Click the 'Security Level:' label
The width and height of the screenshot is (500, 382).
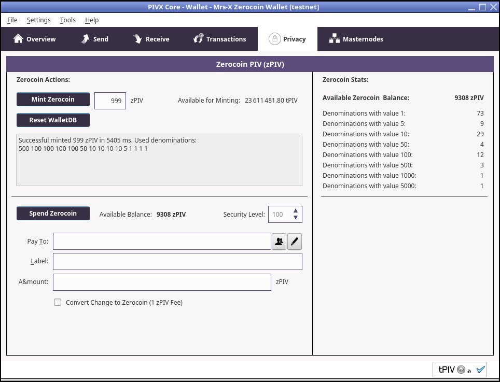[244, 215]
